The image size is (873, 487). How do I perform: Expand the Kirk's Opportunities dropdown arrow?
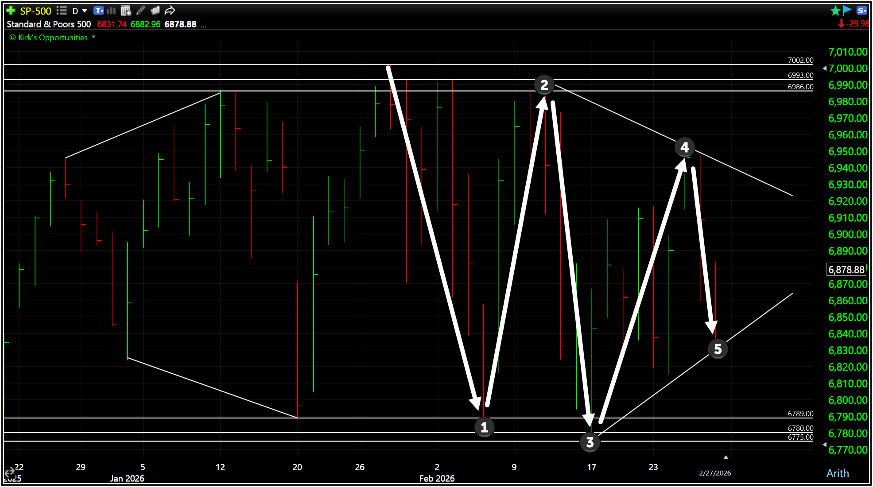pos(93,38)
